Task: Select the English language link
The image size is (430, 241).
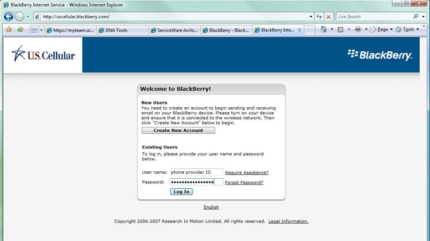Action: (x=211, y=207)
